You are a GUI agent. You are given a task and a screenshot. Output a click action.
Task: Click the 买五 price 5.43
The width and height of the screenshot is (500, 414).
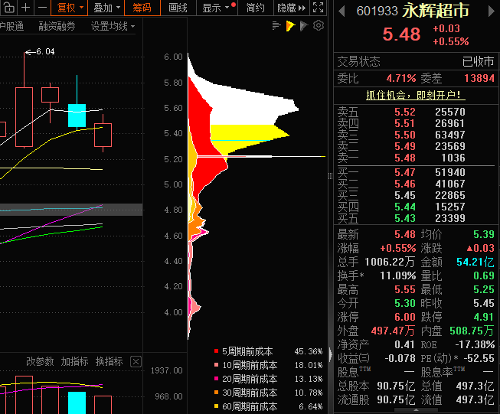405,218
